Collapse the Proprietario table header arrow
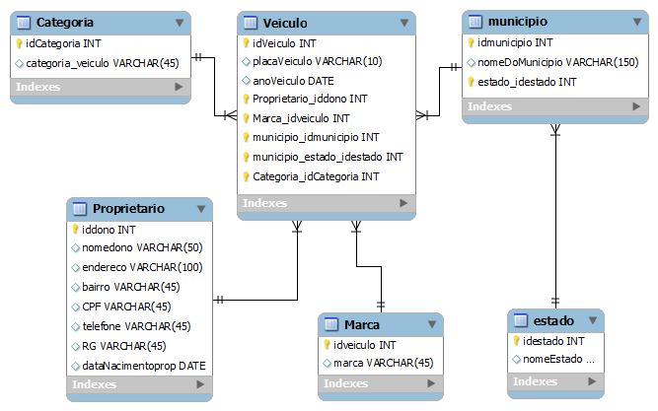 click(200, 210)
